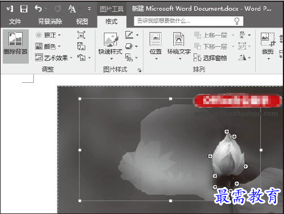Redo the last undone action
Image resolution: width=284 pixels, height=214 pixels.
pyautogui.click(x=58, y=8)
